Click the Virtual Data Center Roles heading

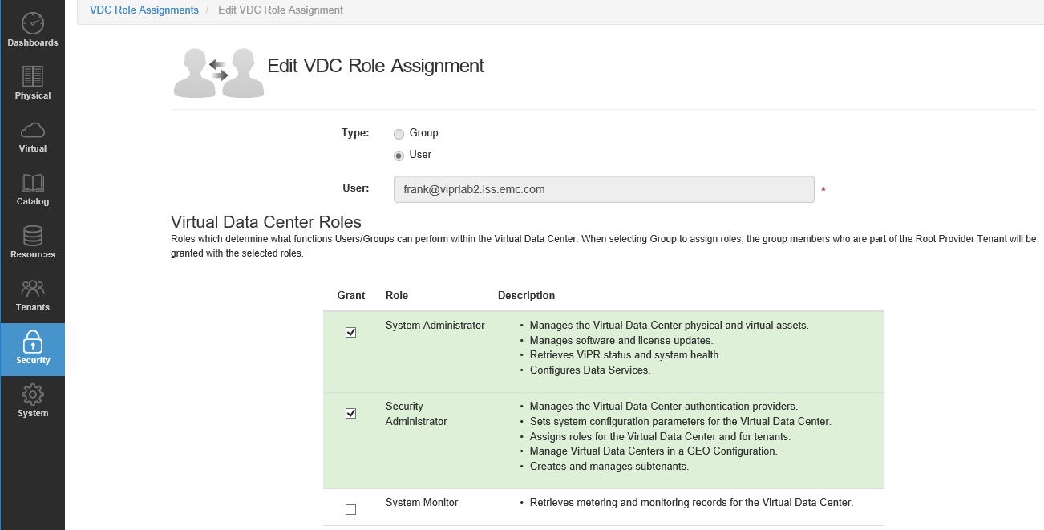coord(266,222)
